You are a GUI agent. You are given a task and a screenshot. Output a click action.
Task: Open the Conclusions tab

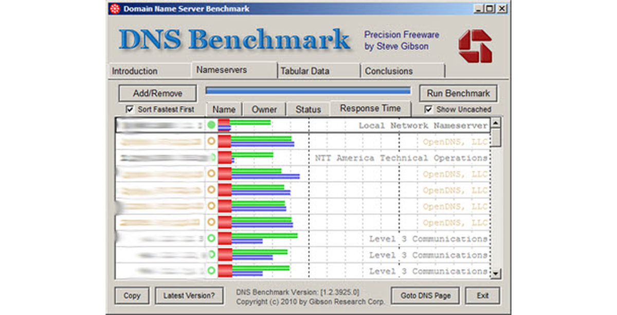pos(403,71)
